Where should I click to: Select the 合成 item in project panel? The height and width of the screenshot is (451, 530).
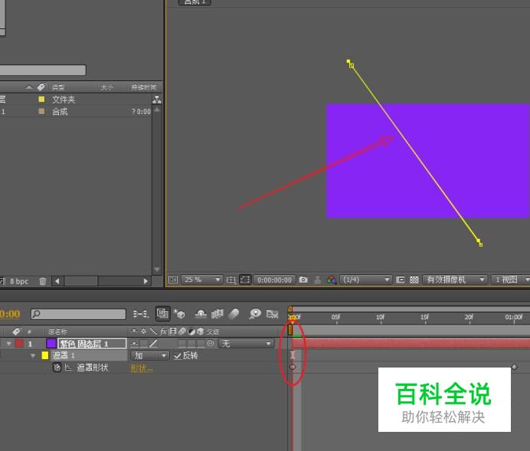coord(60,112)
